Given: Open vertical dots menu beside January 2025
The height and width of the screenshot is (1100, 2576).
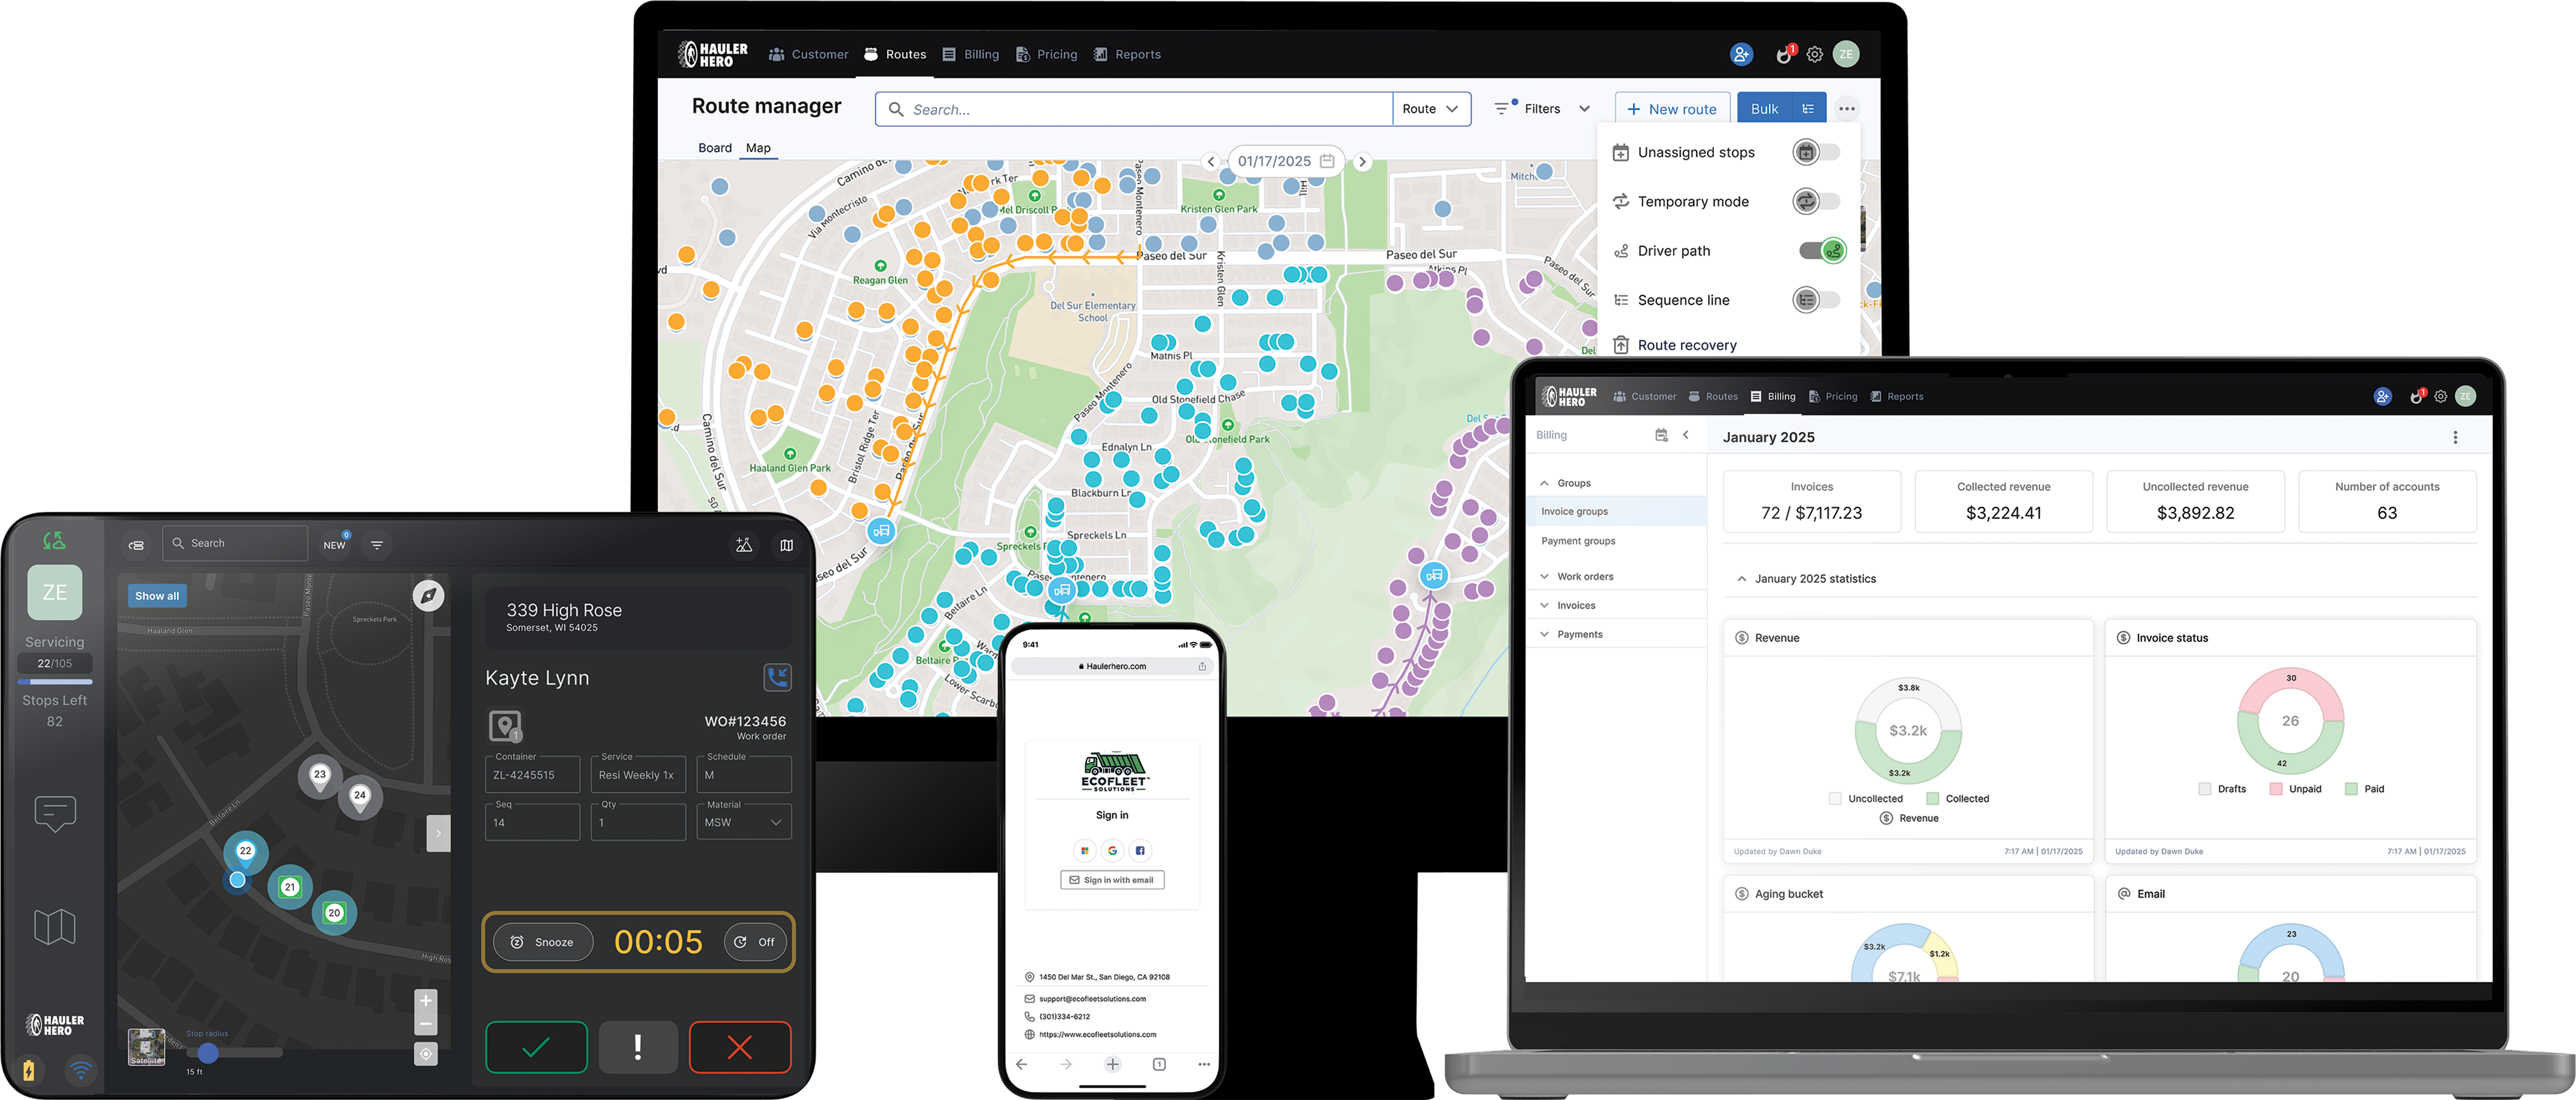Looking at the screenshot, I should coord(2454,437).
